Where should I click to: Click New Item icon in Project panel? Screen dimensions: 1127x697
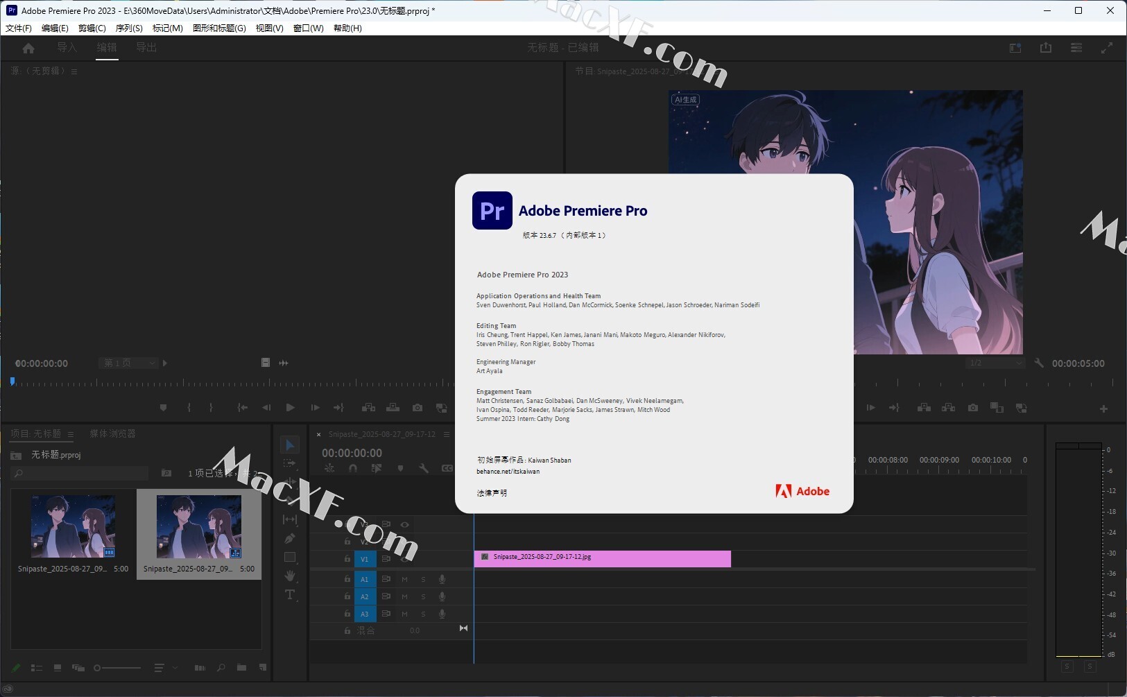click(x=263, y=668)
